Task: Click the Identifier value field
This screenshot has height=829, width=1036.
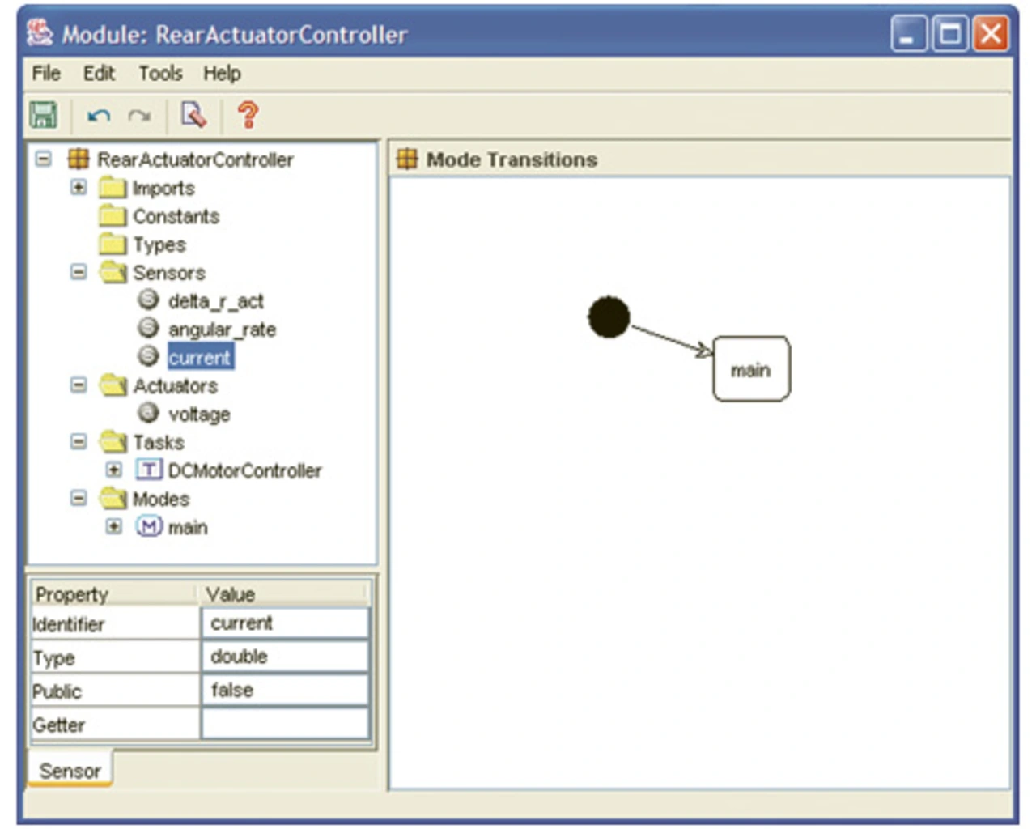Action: pos(284,623)
